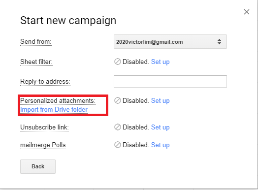Click the Unsubscribe link label

click(44, 127)
